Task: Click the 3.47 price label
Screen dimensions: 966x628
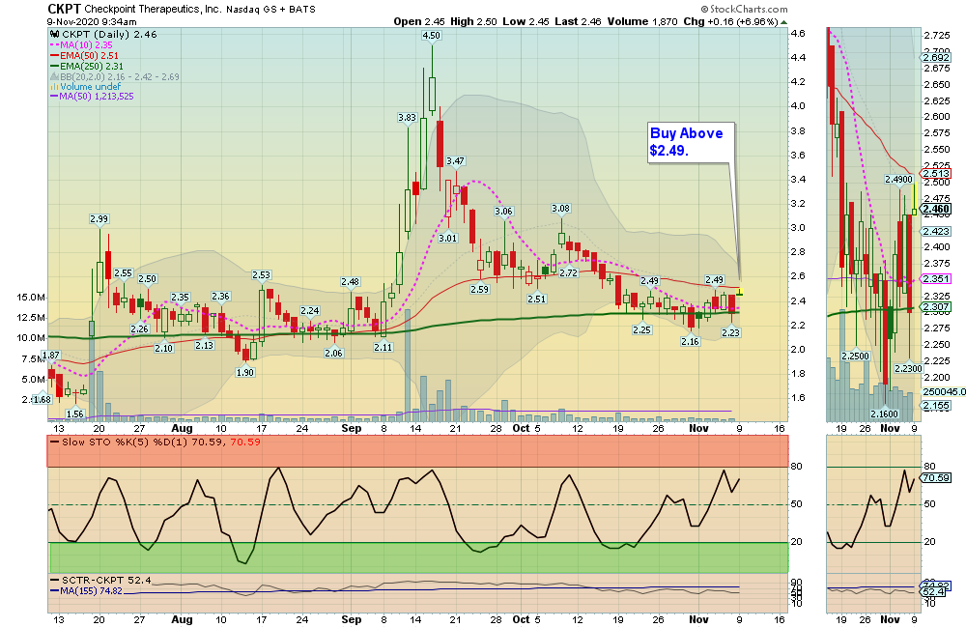Action: (455, 160)
